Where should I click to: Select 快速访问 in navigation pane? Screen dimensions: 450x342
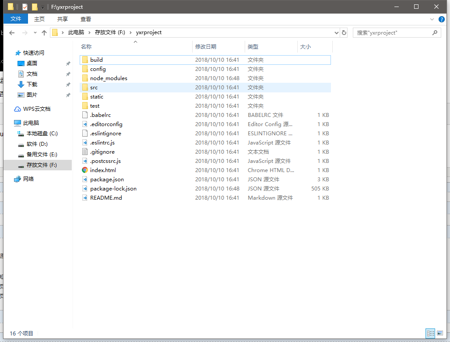coord(34,53)
